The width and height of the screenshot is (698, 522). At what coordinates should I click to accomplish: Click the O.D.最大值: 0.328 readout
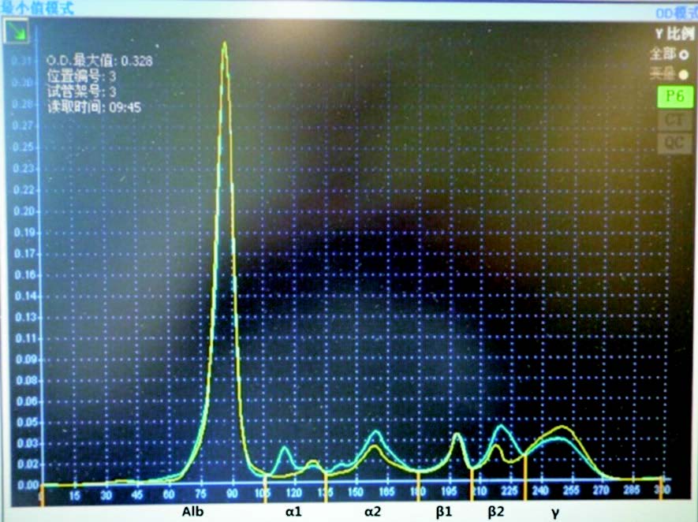(99, 61)
